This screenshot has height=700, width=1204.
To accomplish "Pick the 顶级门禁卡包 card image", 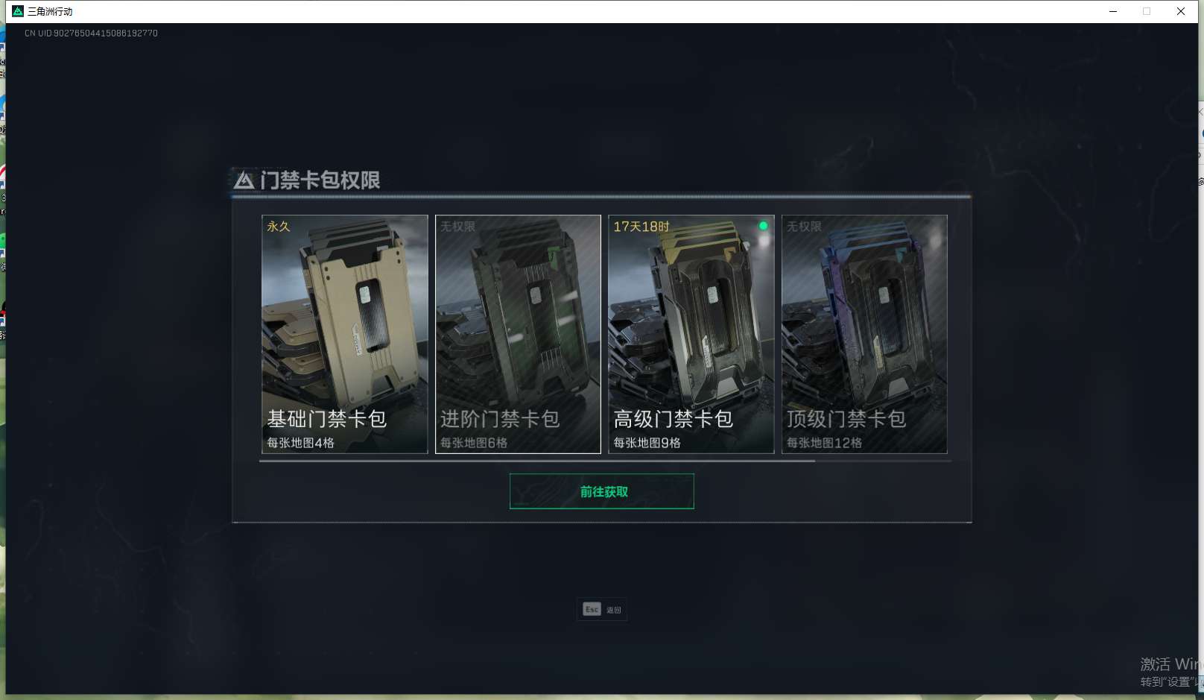I will click(864, 334).
